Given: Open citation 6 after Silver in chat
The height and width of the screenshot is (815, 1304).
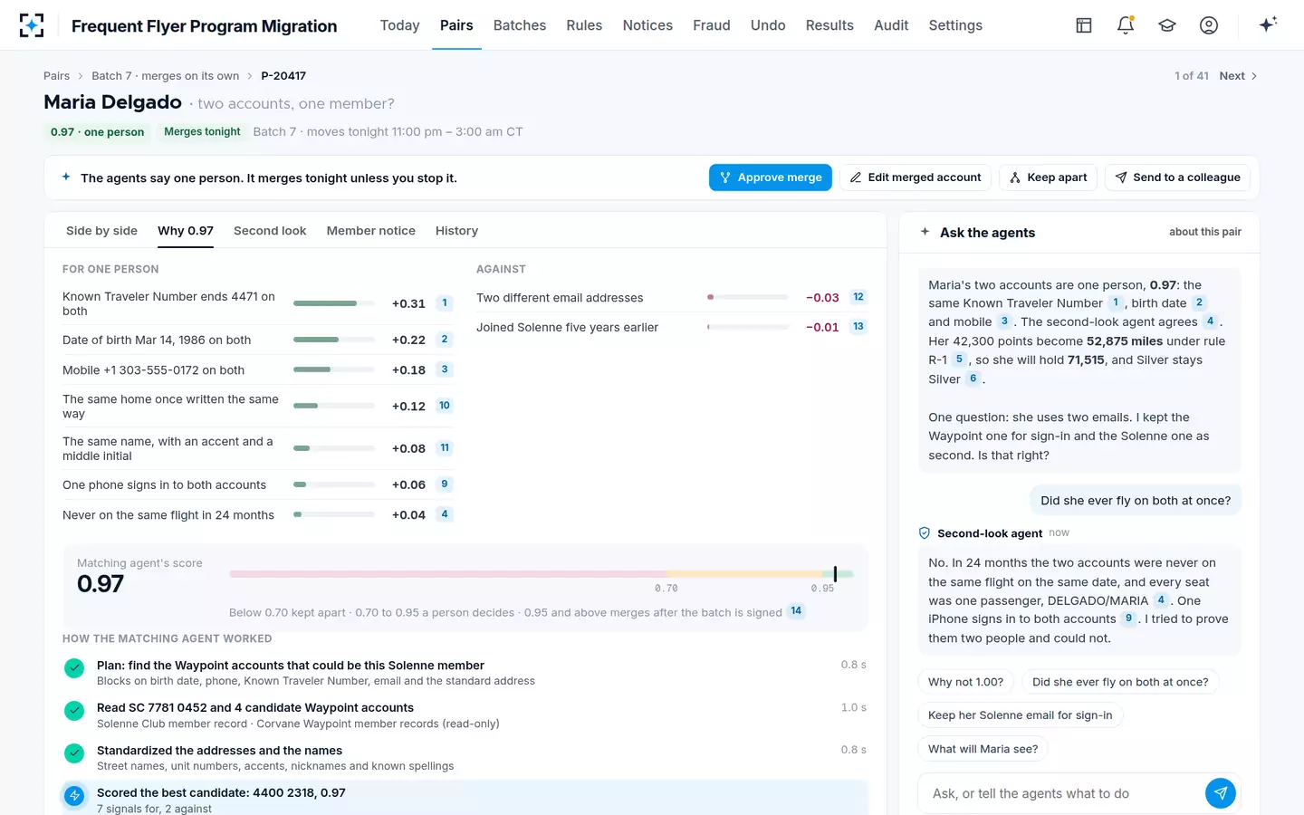Looking at the screenshot, I should click(x=973, y=379).
